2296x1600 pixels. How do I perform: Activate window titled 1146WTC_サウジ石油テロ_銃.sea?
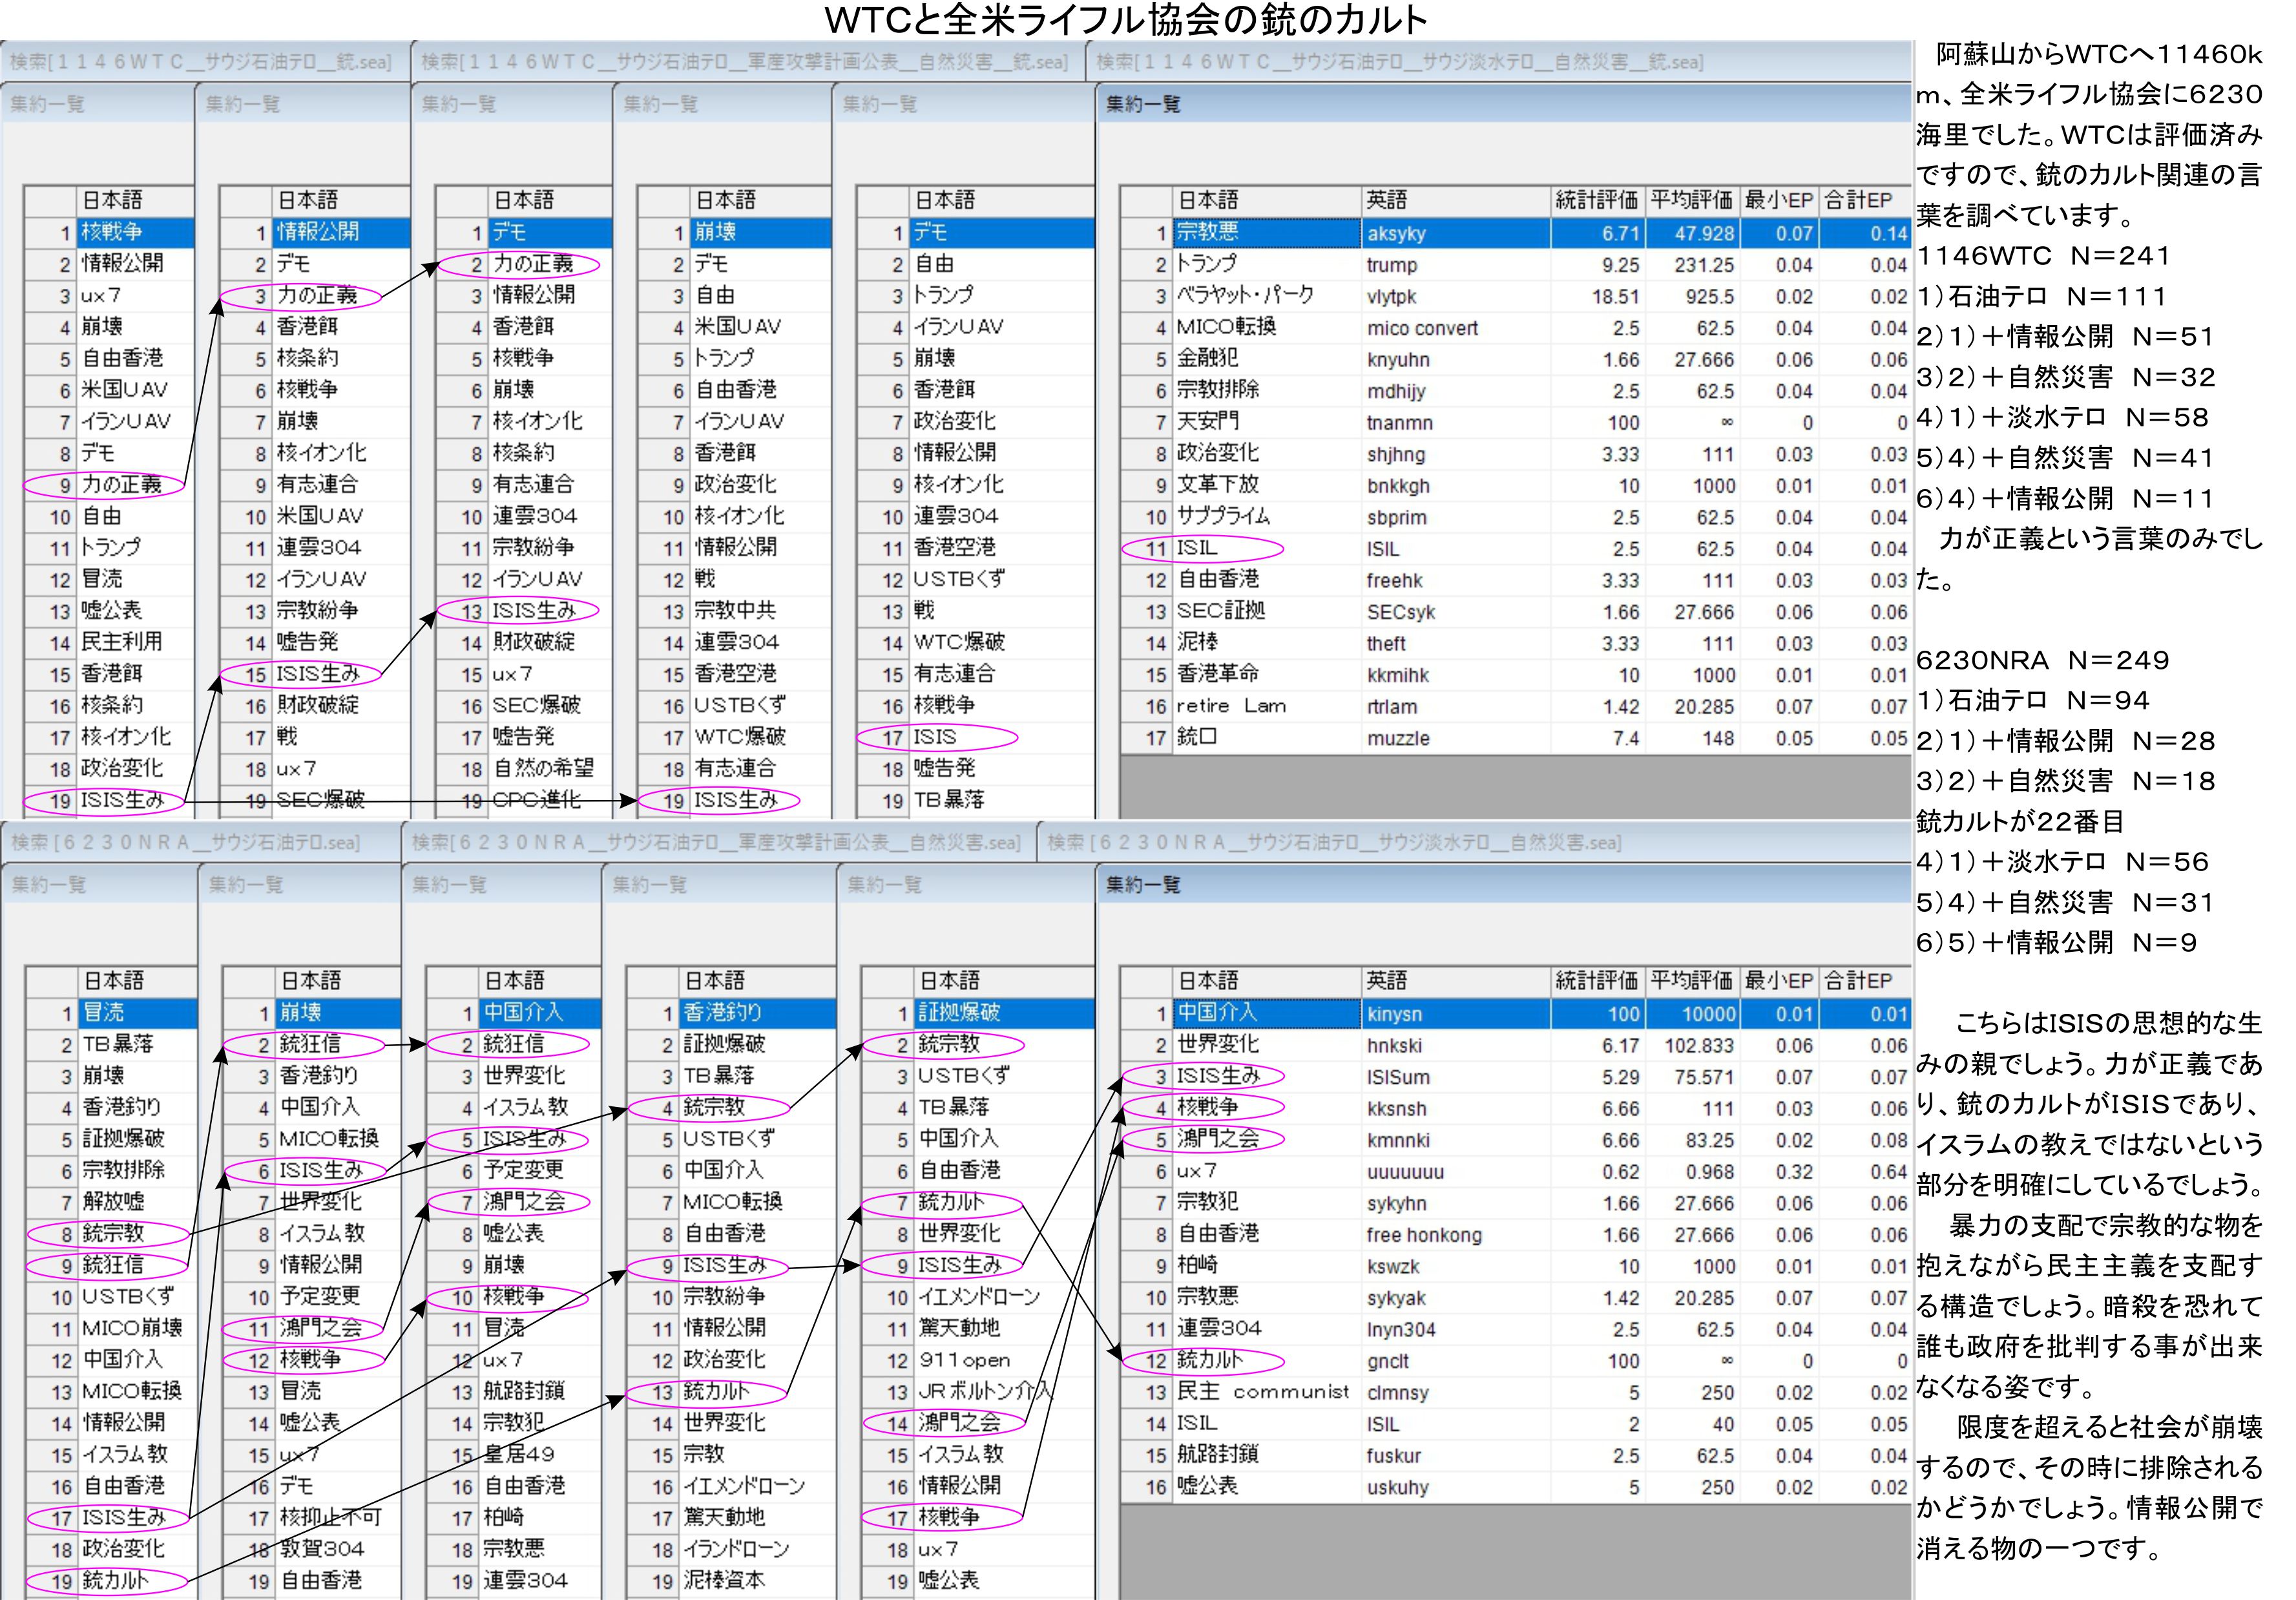pyautogui.click(x=200, y=62)
